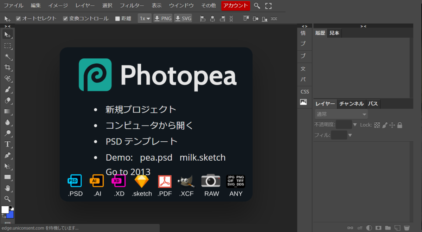Select the Rectangle shape tool
422x232 pixels.
click(7, 177)
